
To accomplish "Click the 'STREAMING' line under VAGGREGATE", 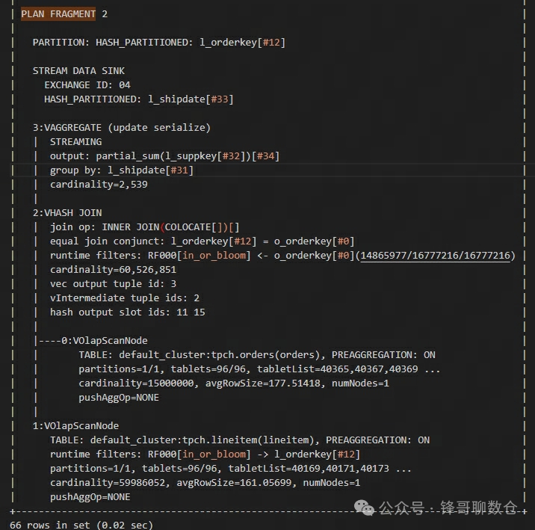I will click(75, 142).
